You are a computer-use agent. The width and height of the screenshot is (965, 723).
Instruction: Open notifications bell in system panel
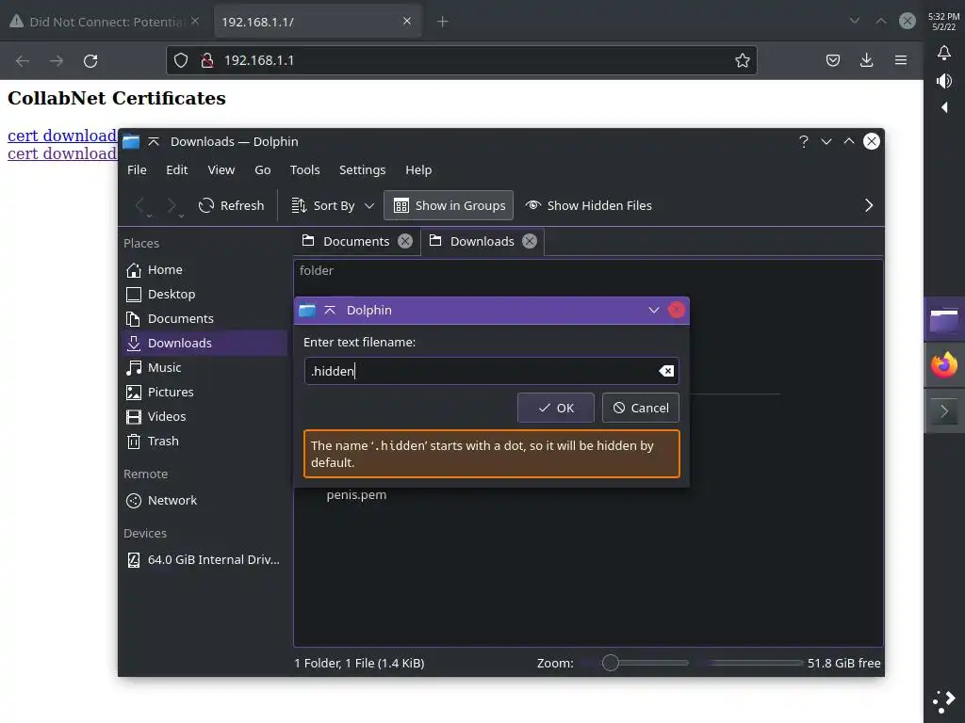[x=944, y=53]
